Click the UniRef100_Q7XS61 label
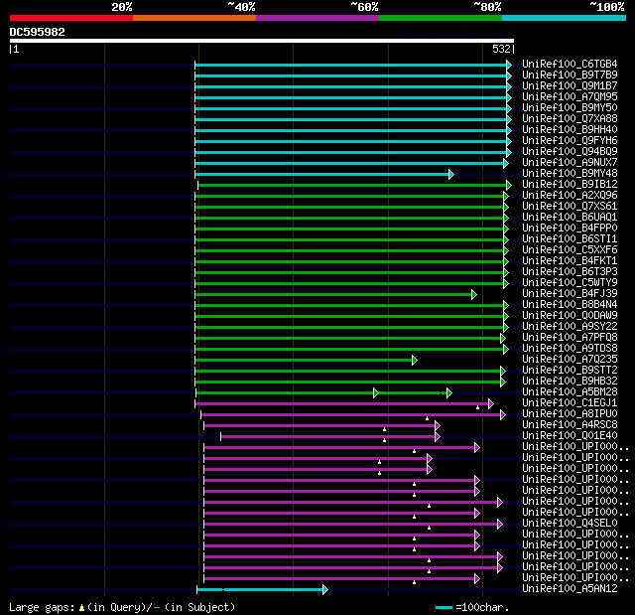The height and width of the screenshot is (615, 635). click(570, 207)
